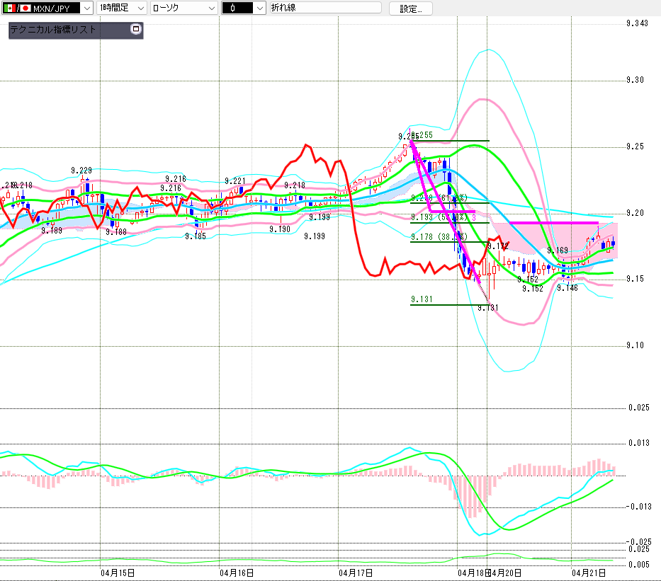Expand the テクニカル指標リスト panel icon

pyautogui.click(x=136, y=30)
